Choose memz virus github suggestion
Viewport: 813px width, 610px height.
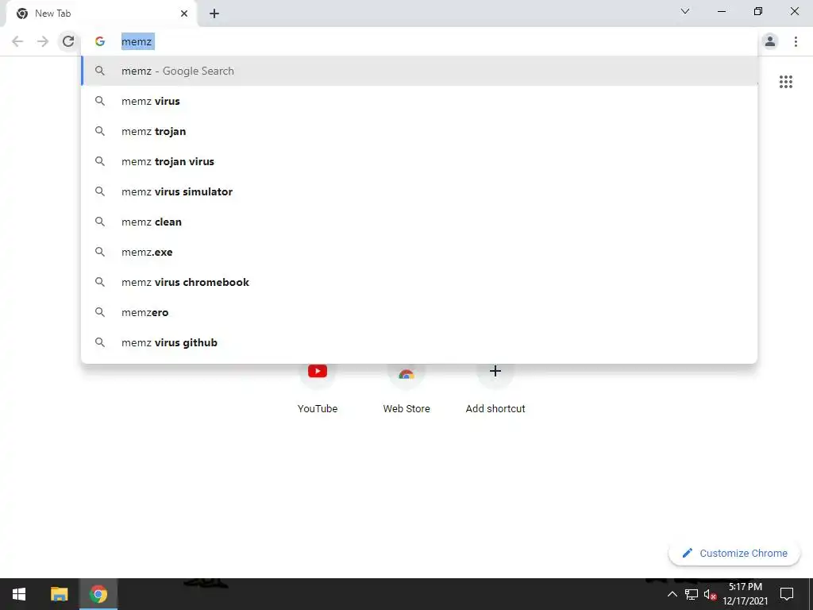tap(419, 342)
